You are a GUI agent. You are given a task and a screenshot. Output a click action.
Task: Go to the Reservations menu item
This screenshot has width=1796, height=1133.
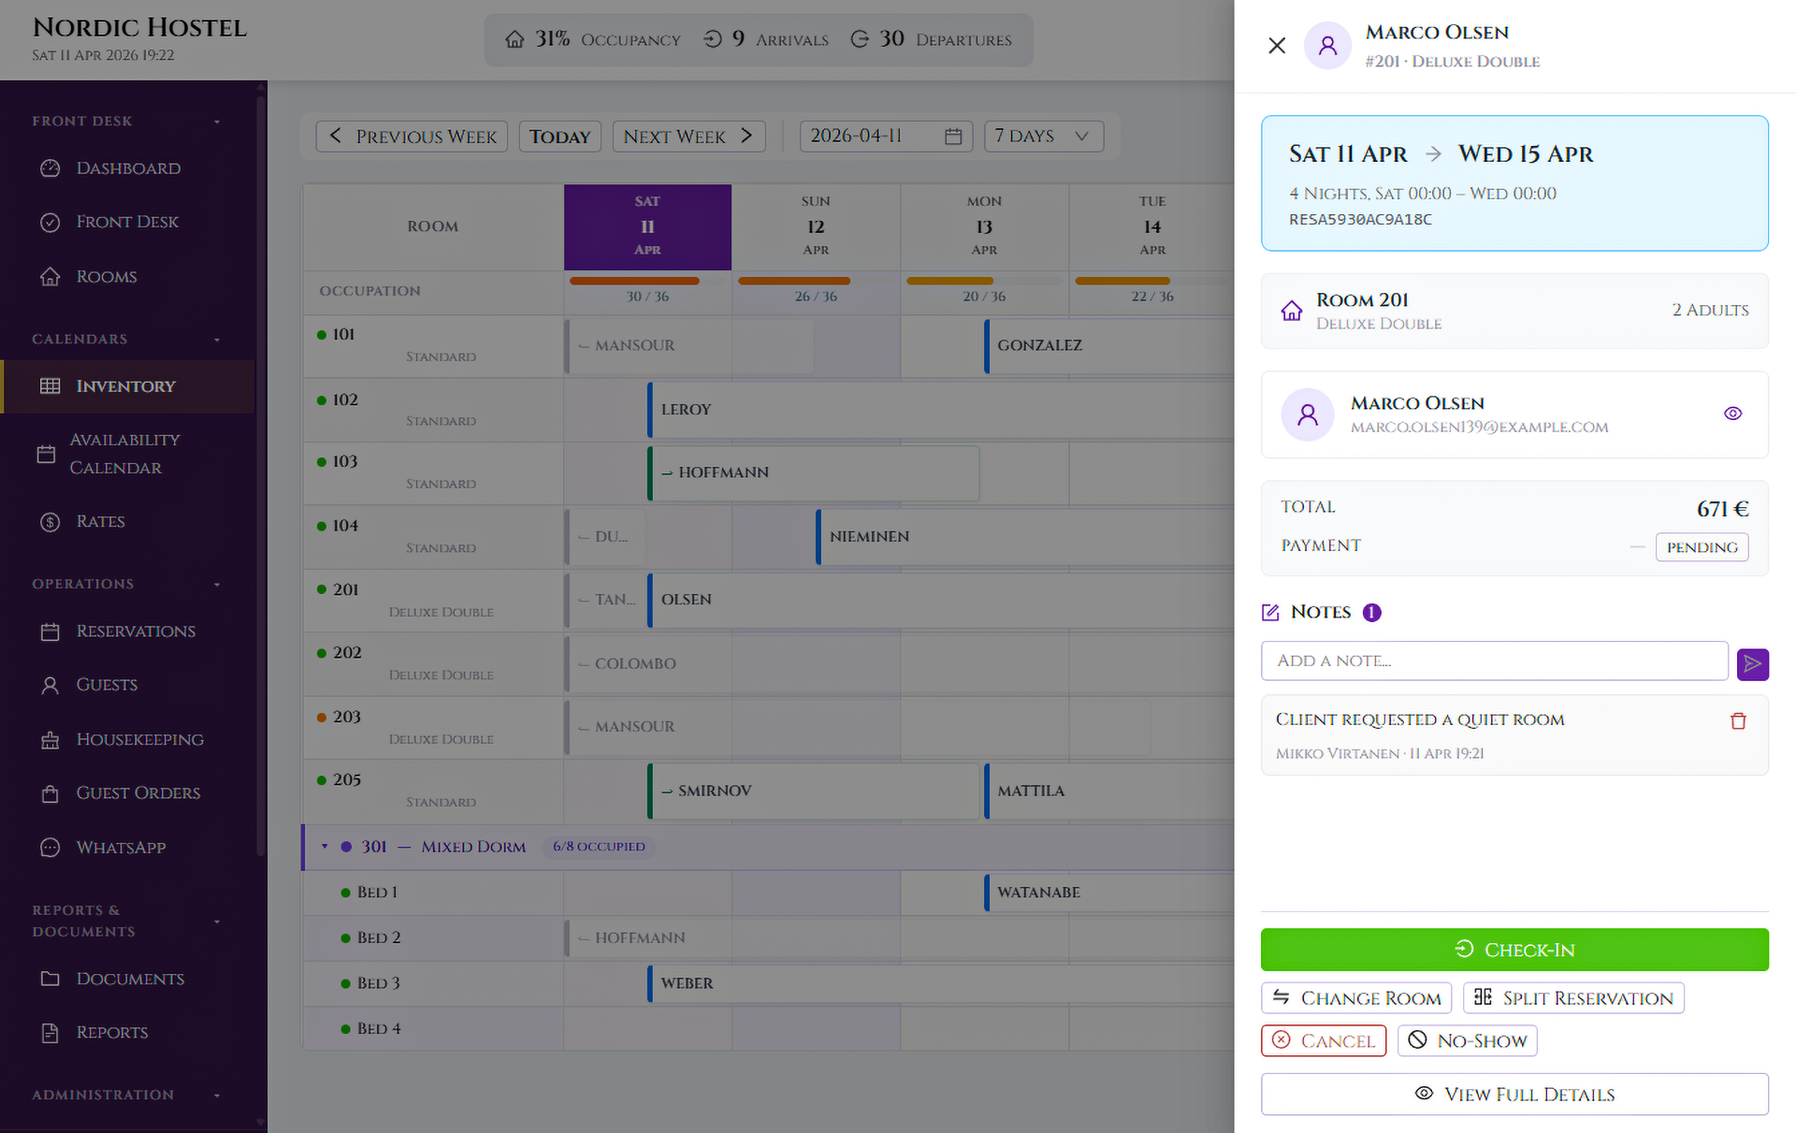click(x=136, y=632)
